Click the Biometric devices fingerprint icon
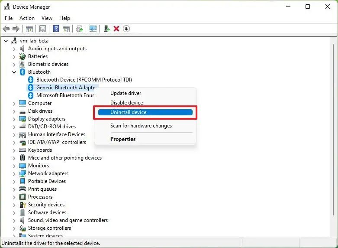338x248 pixels. (x=23, y=64)
